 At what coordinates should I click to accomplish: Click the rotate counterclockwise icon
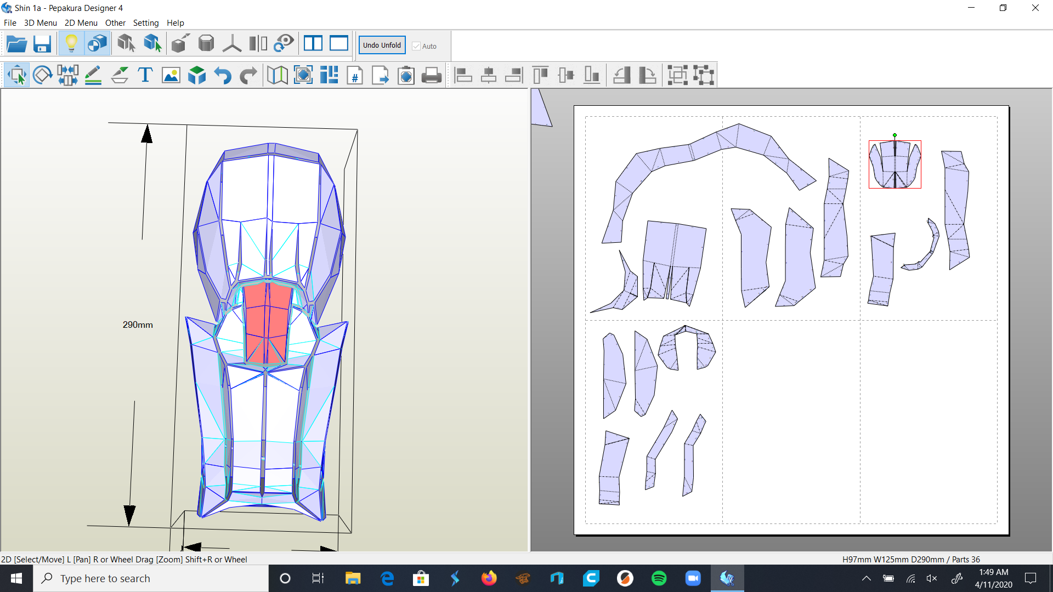coord(621,75)
